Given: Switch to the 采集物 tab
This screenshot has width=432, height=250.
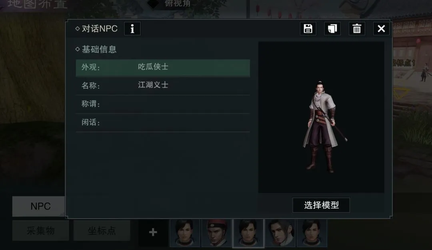Looking at the screenshot, I should (x=40, y=230).
